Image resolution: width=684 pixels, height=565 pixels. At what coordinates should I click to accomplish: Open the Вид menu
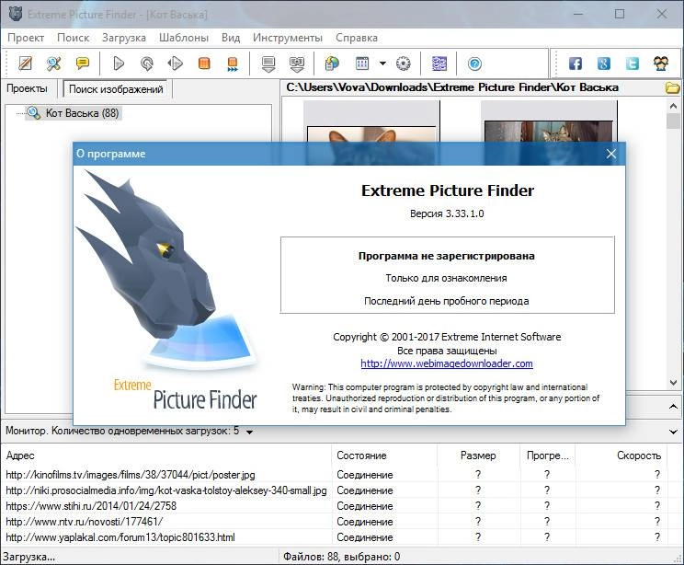231,38
